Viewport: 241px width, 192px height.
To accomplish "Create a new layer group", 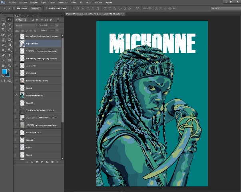I will (x=47, y=162).
